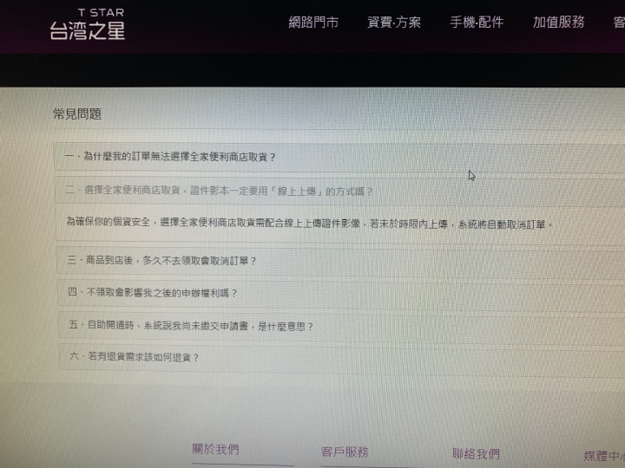Expand question 四 about 申辦權利
Image resolution: width=625 pixels, height=468 pixels.
tap(342, 293)
